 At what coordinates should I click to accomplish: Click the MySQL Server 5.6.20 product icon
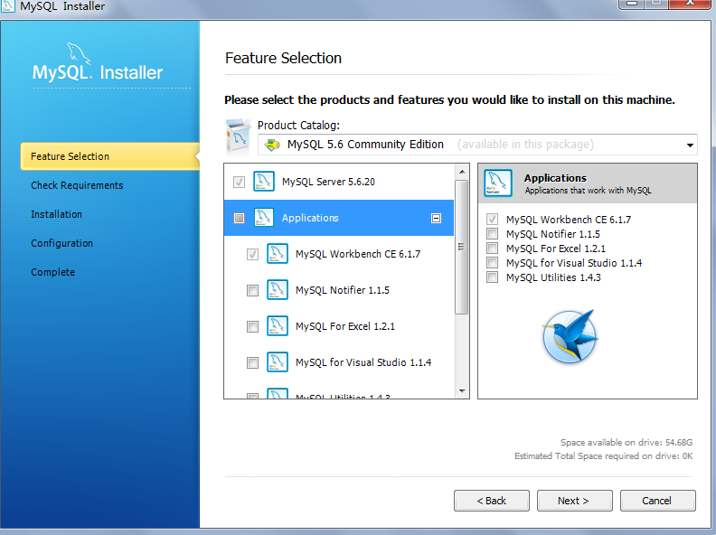264,182
